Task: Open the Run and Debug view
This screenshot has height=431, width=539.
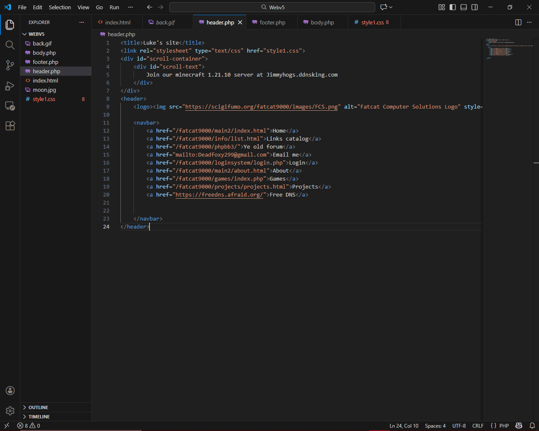Action: pyautogui.click(x=10, y=85)
